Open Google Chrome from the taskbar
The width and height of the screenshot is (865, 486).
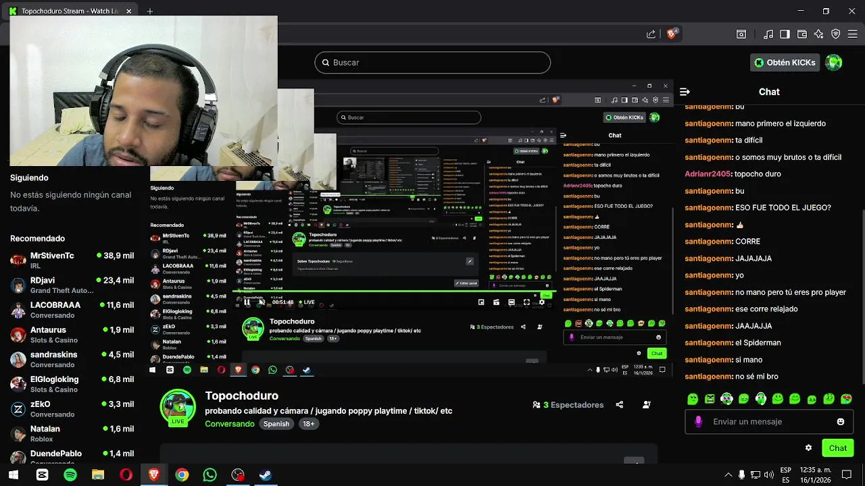(182, 475)
